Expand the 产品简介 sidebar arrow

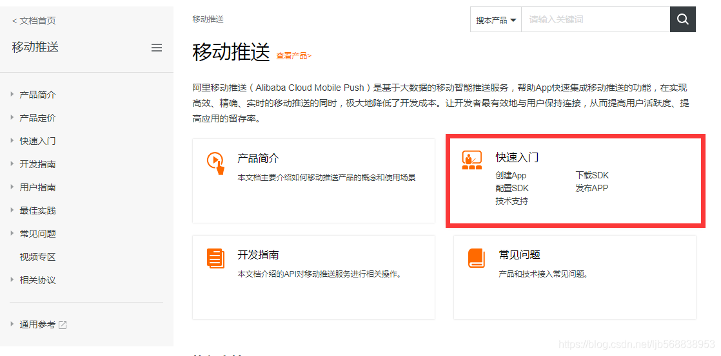pos(12,94)
